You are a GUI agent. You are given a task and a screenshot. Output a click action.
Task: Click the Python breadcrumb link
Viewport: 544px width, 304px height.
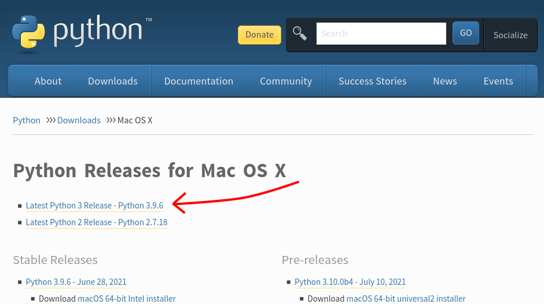[x=27, y=120]
